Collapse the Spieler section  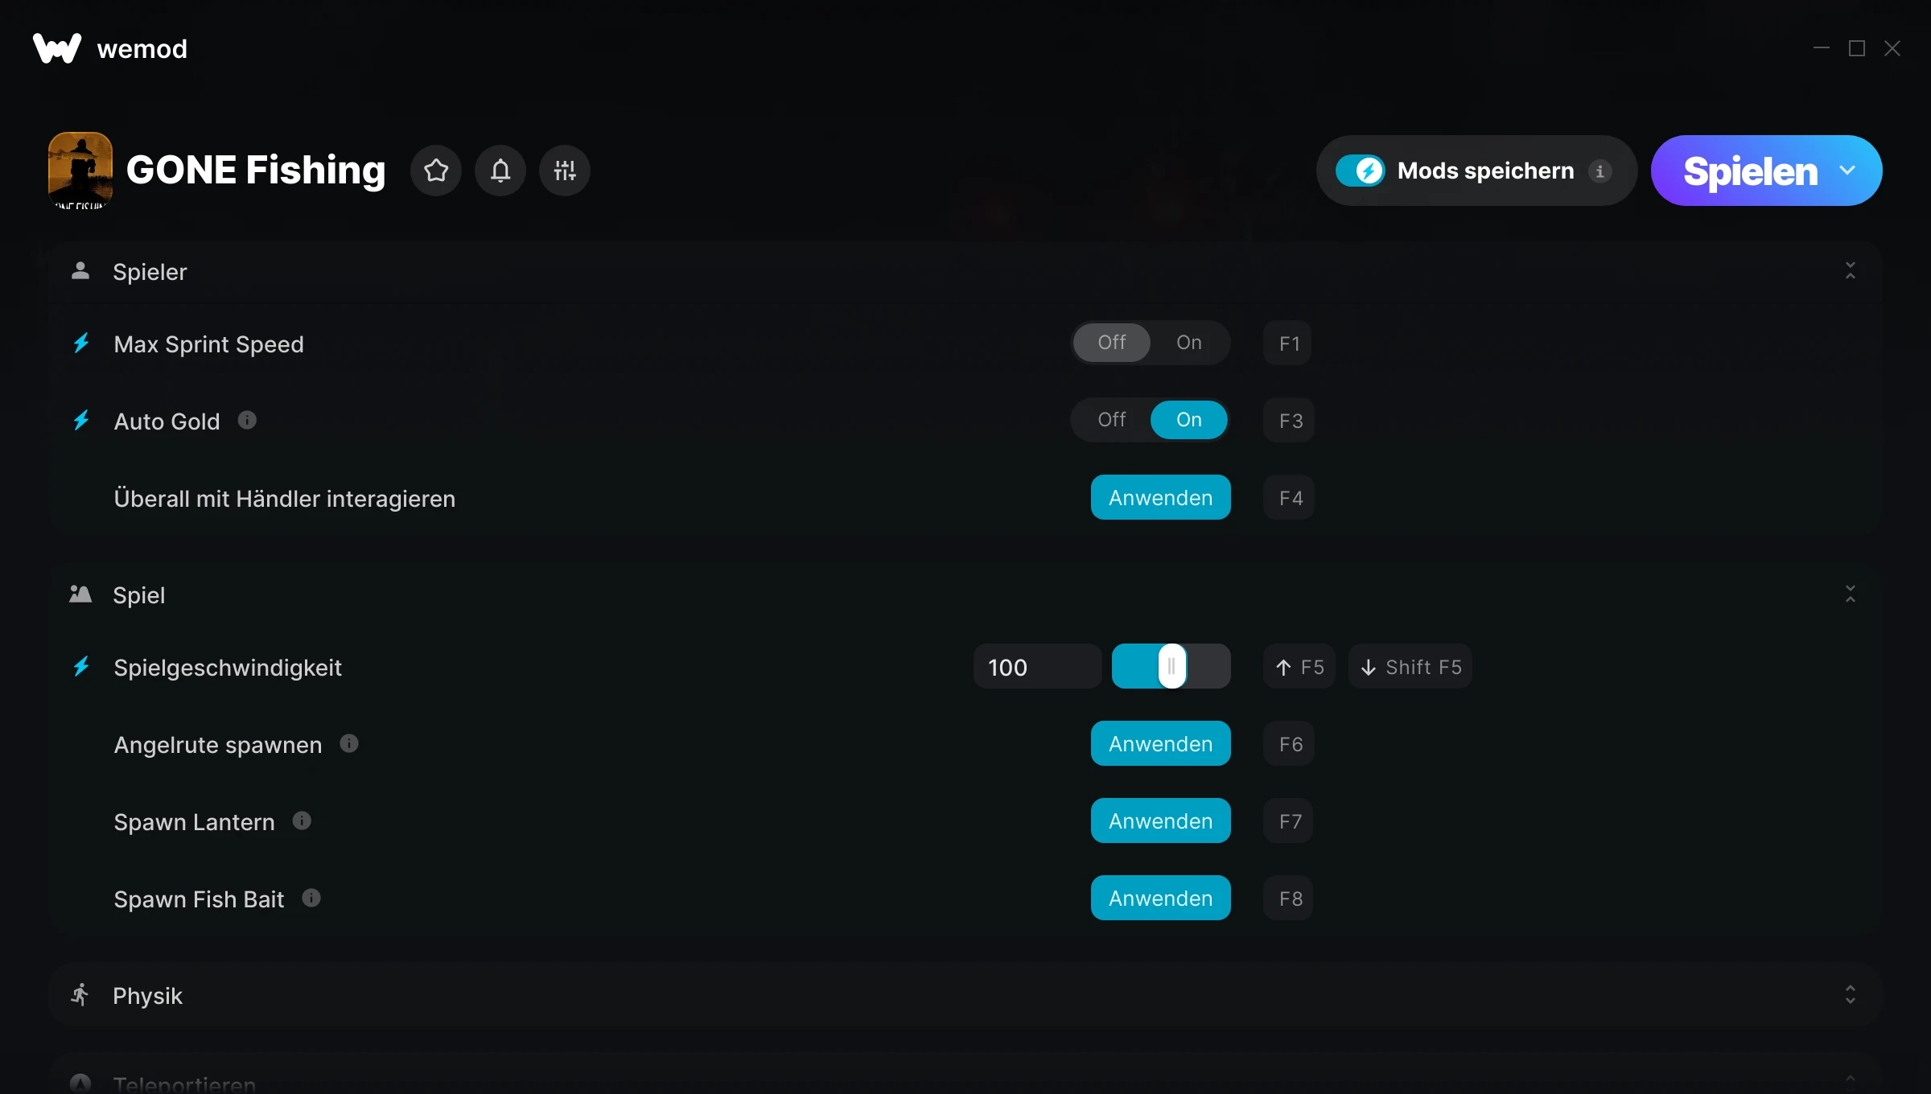(x=1850, y=271)
